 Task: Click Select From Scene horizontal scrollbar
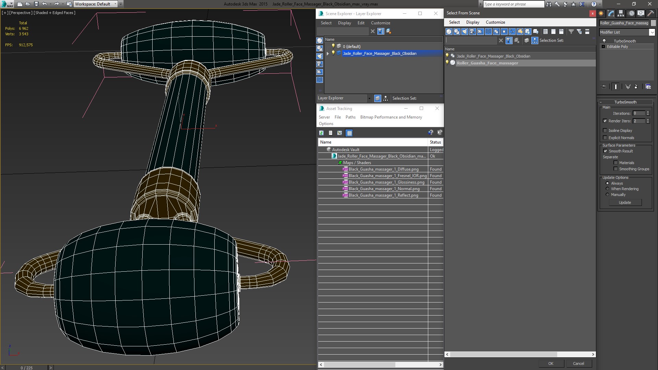[x=504, y=354]
